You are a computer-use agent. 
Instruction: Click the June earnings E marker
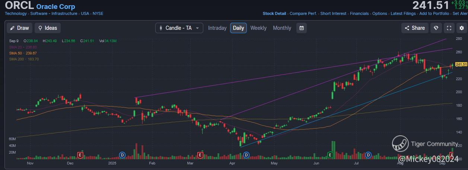pos(330,155)
